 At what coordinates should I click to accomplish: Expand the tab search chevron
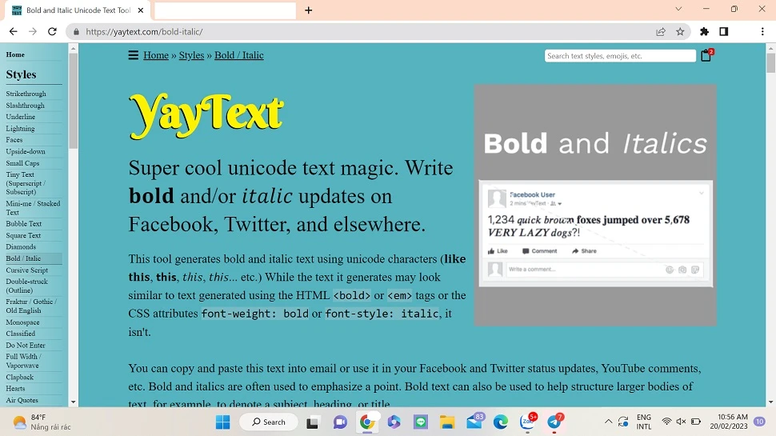[678, 10]
